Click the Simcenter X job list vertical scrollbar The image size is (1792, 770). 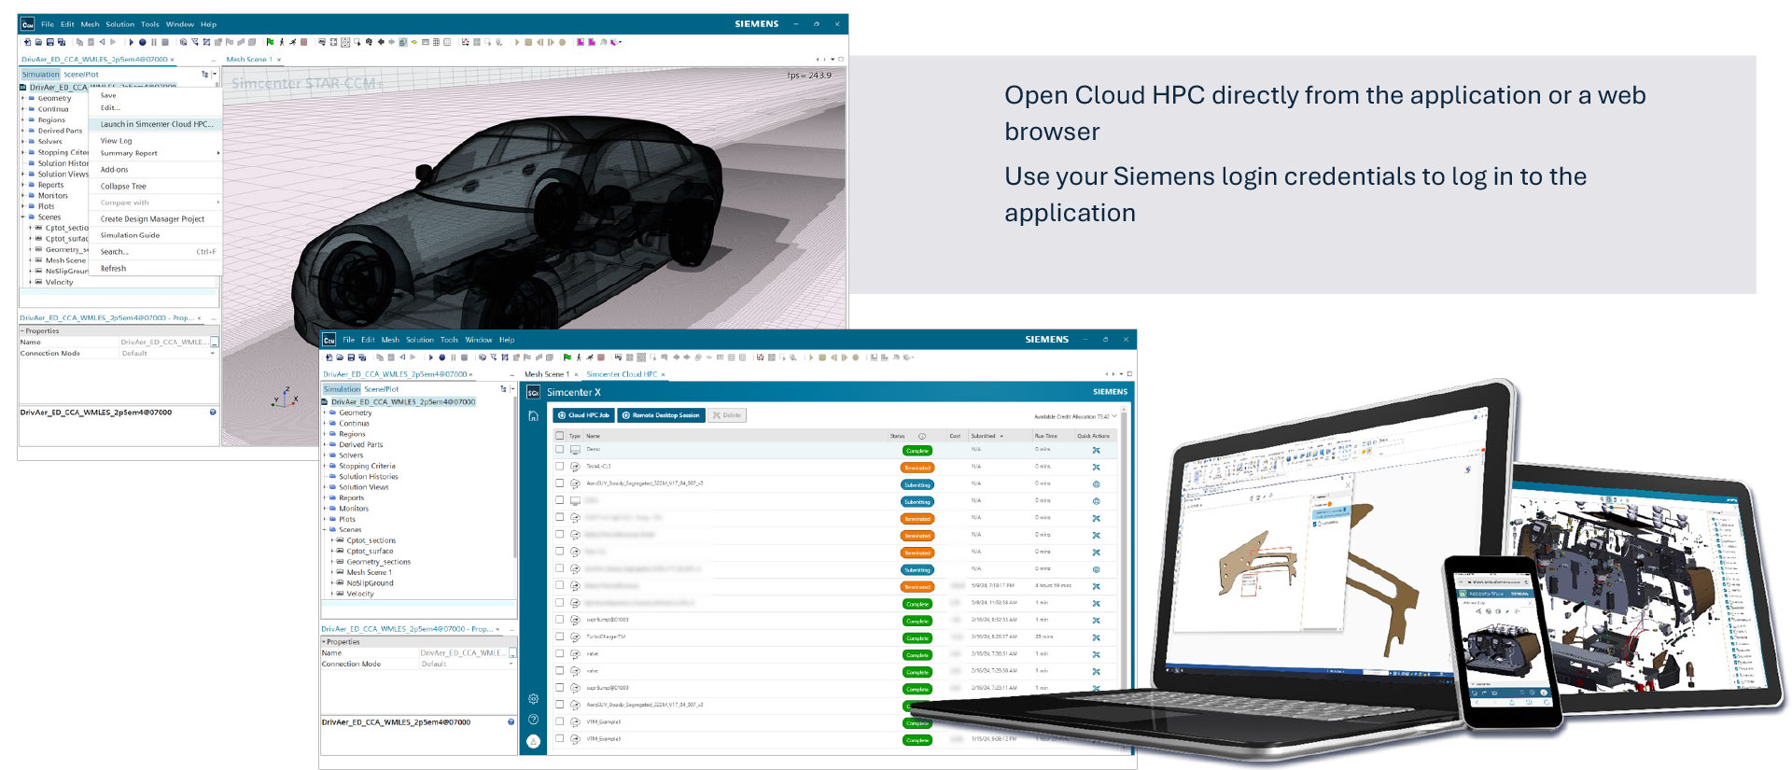click(1124, 560)
